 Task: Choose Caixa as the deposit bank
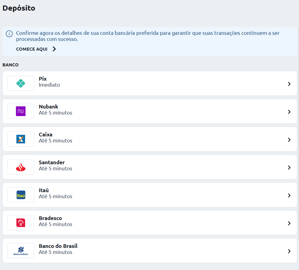pyautogui.click(x=46, y=135)
